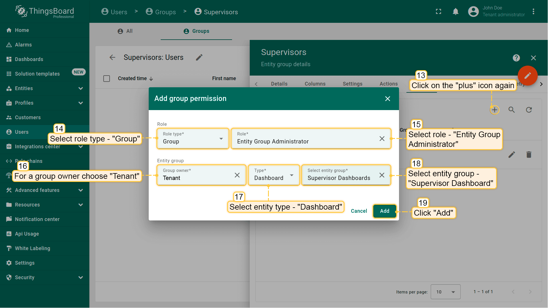Clear the Group owner Tenant field
548x308 pixels.
(237, 175)
